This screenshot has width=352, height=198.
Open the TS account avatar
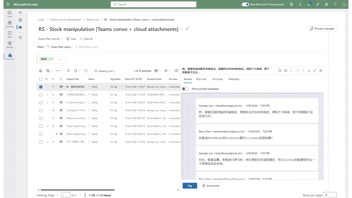pos(344,5)
